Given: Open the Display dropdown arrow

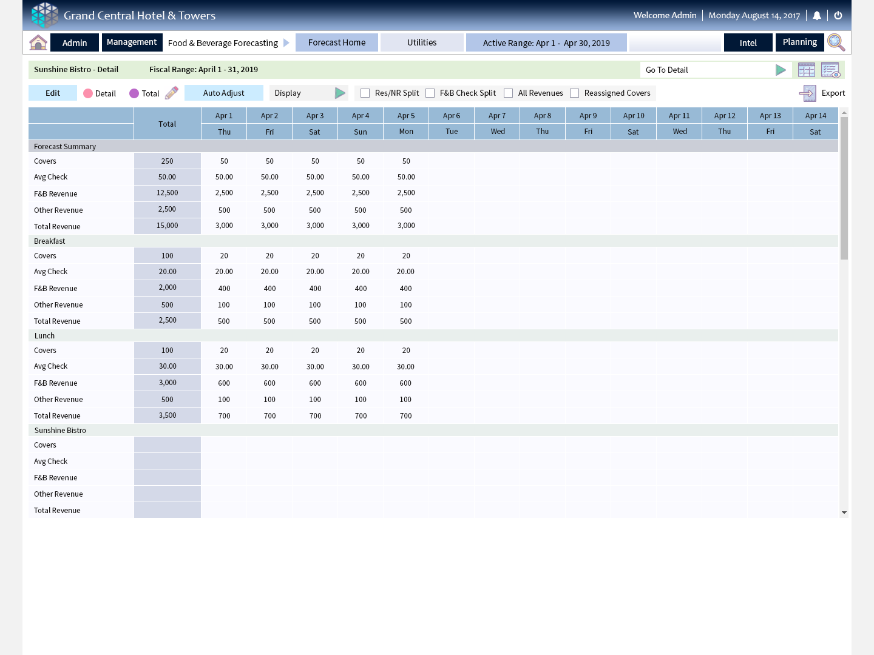Looking at the screenshot, I should point(340,93).
